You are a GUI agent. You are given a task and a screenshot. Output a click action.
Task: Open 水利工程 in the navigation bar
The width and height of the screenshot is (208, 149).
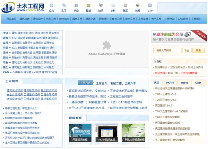click(51, 19)
